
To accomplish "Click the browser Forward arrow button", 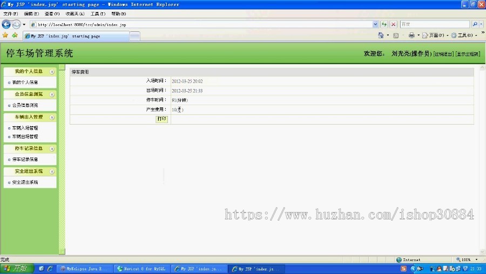I will 16,24.
